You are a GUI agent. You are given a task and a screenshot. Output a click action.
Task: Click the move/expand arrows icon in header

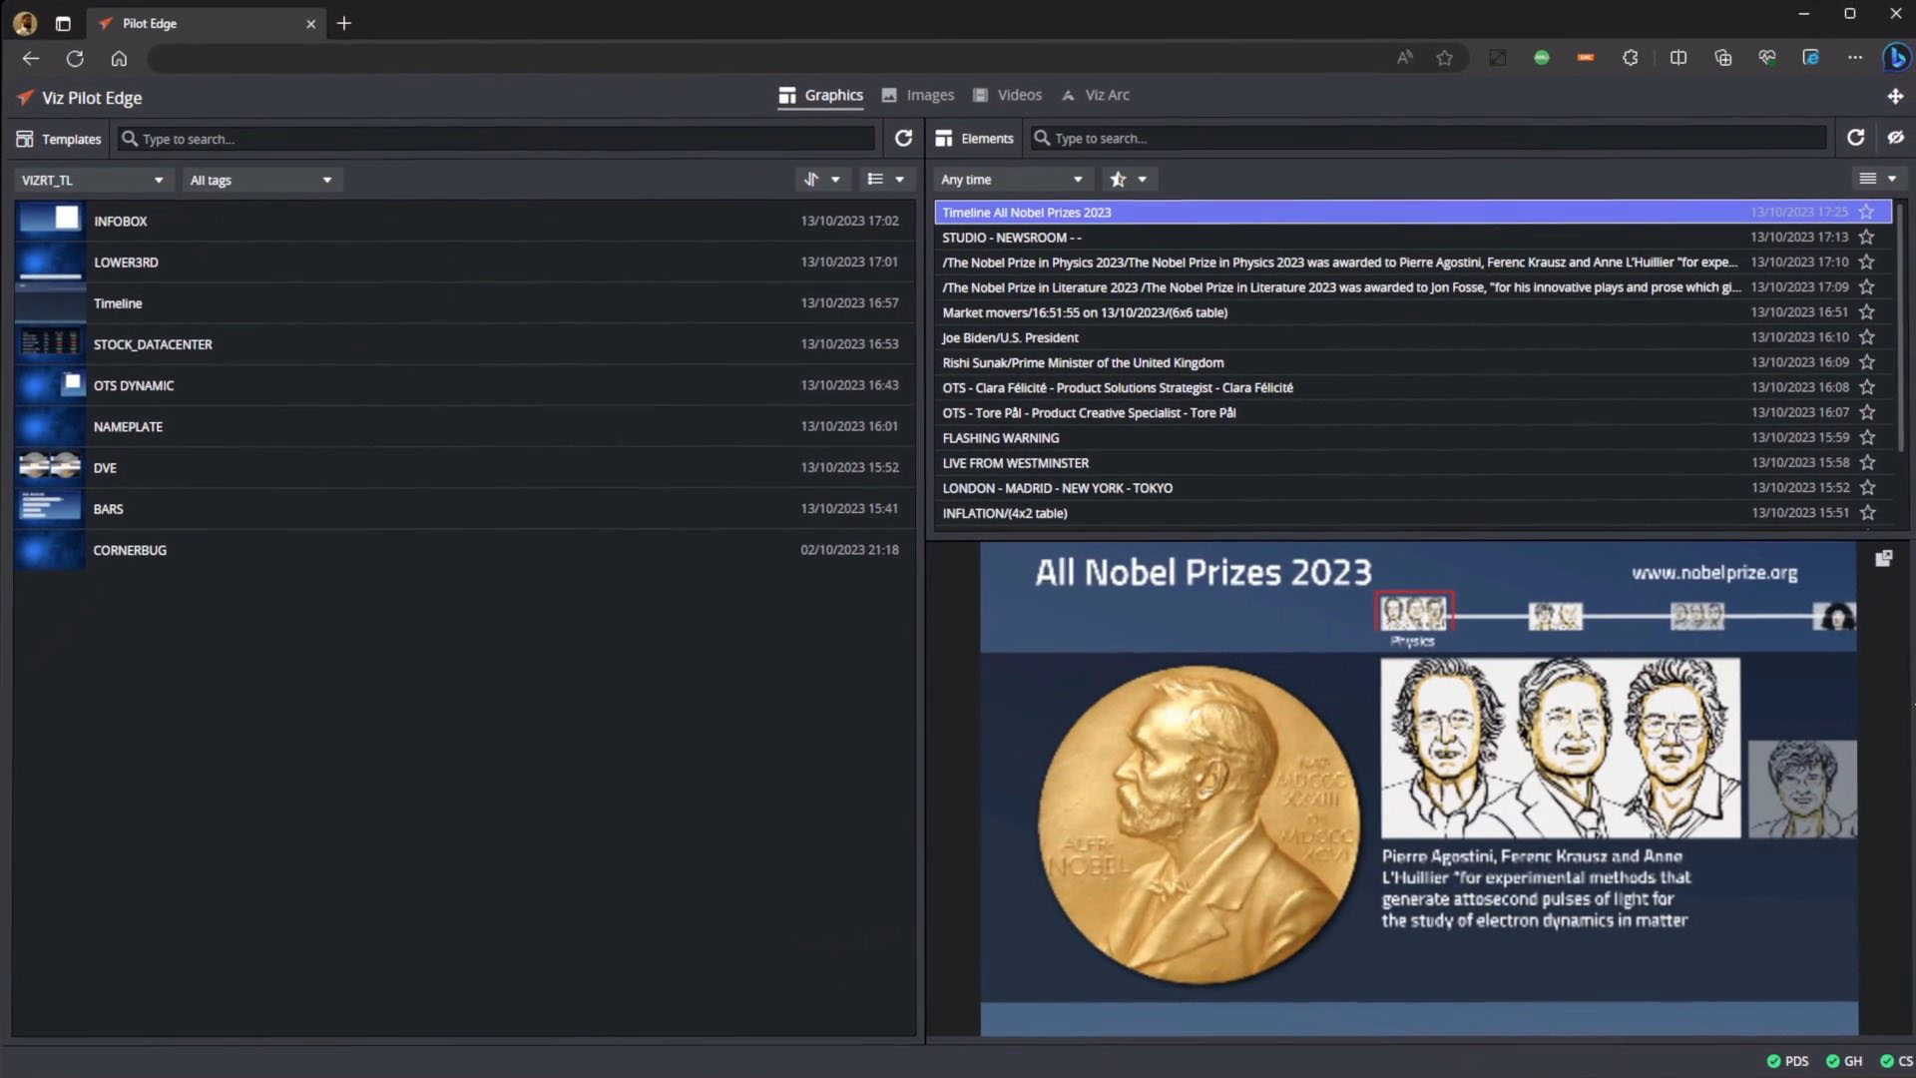1895,96
